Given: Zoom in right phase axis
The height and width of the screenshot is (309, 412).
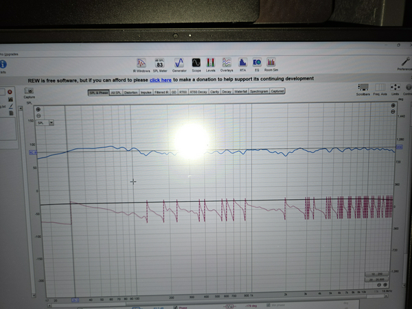Looking at the screenshot, I should (x=393, y=105).
